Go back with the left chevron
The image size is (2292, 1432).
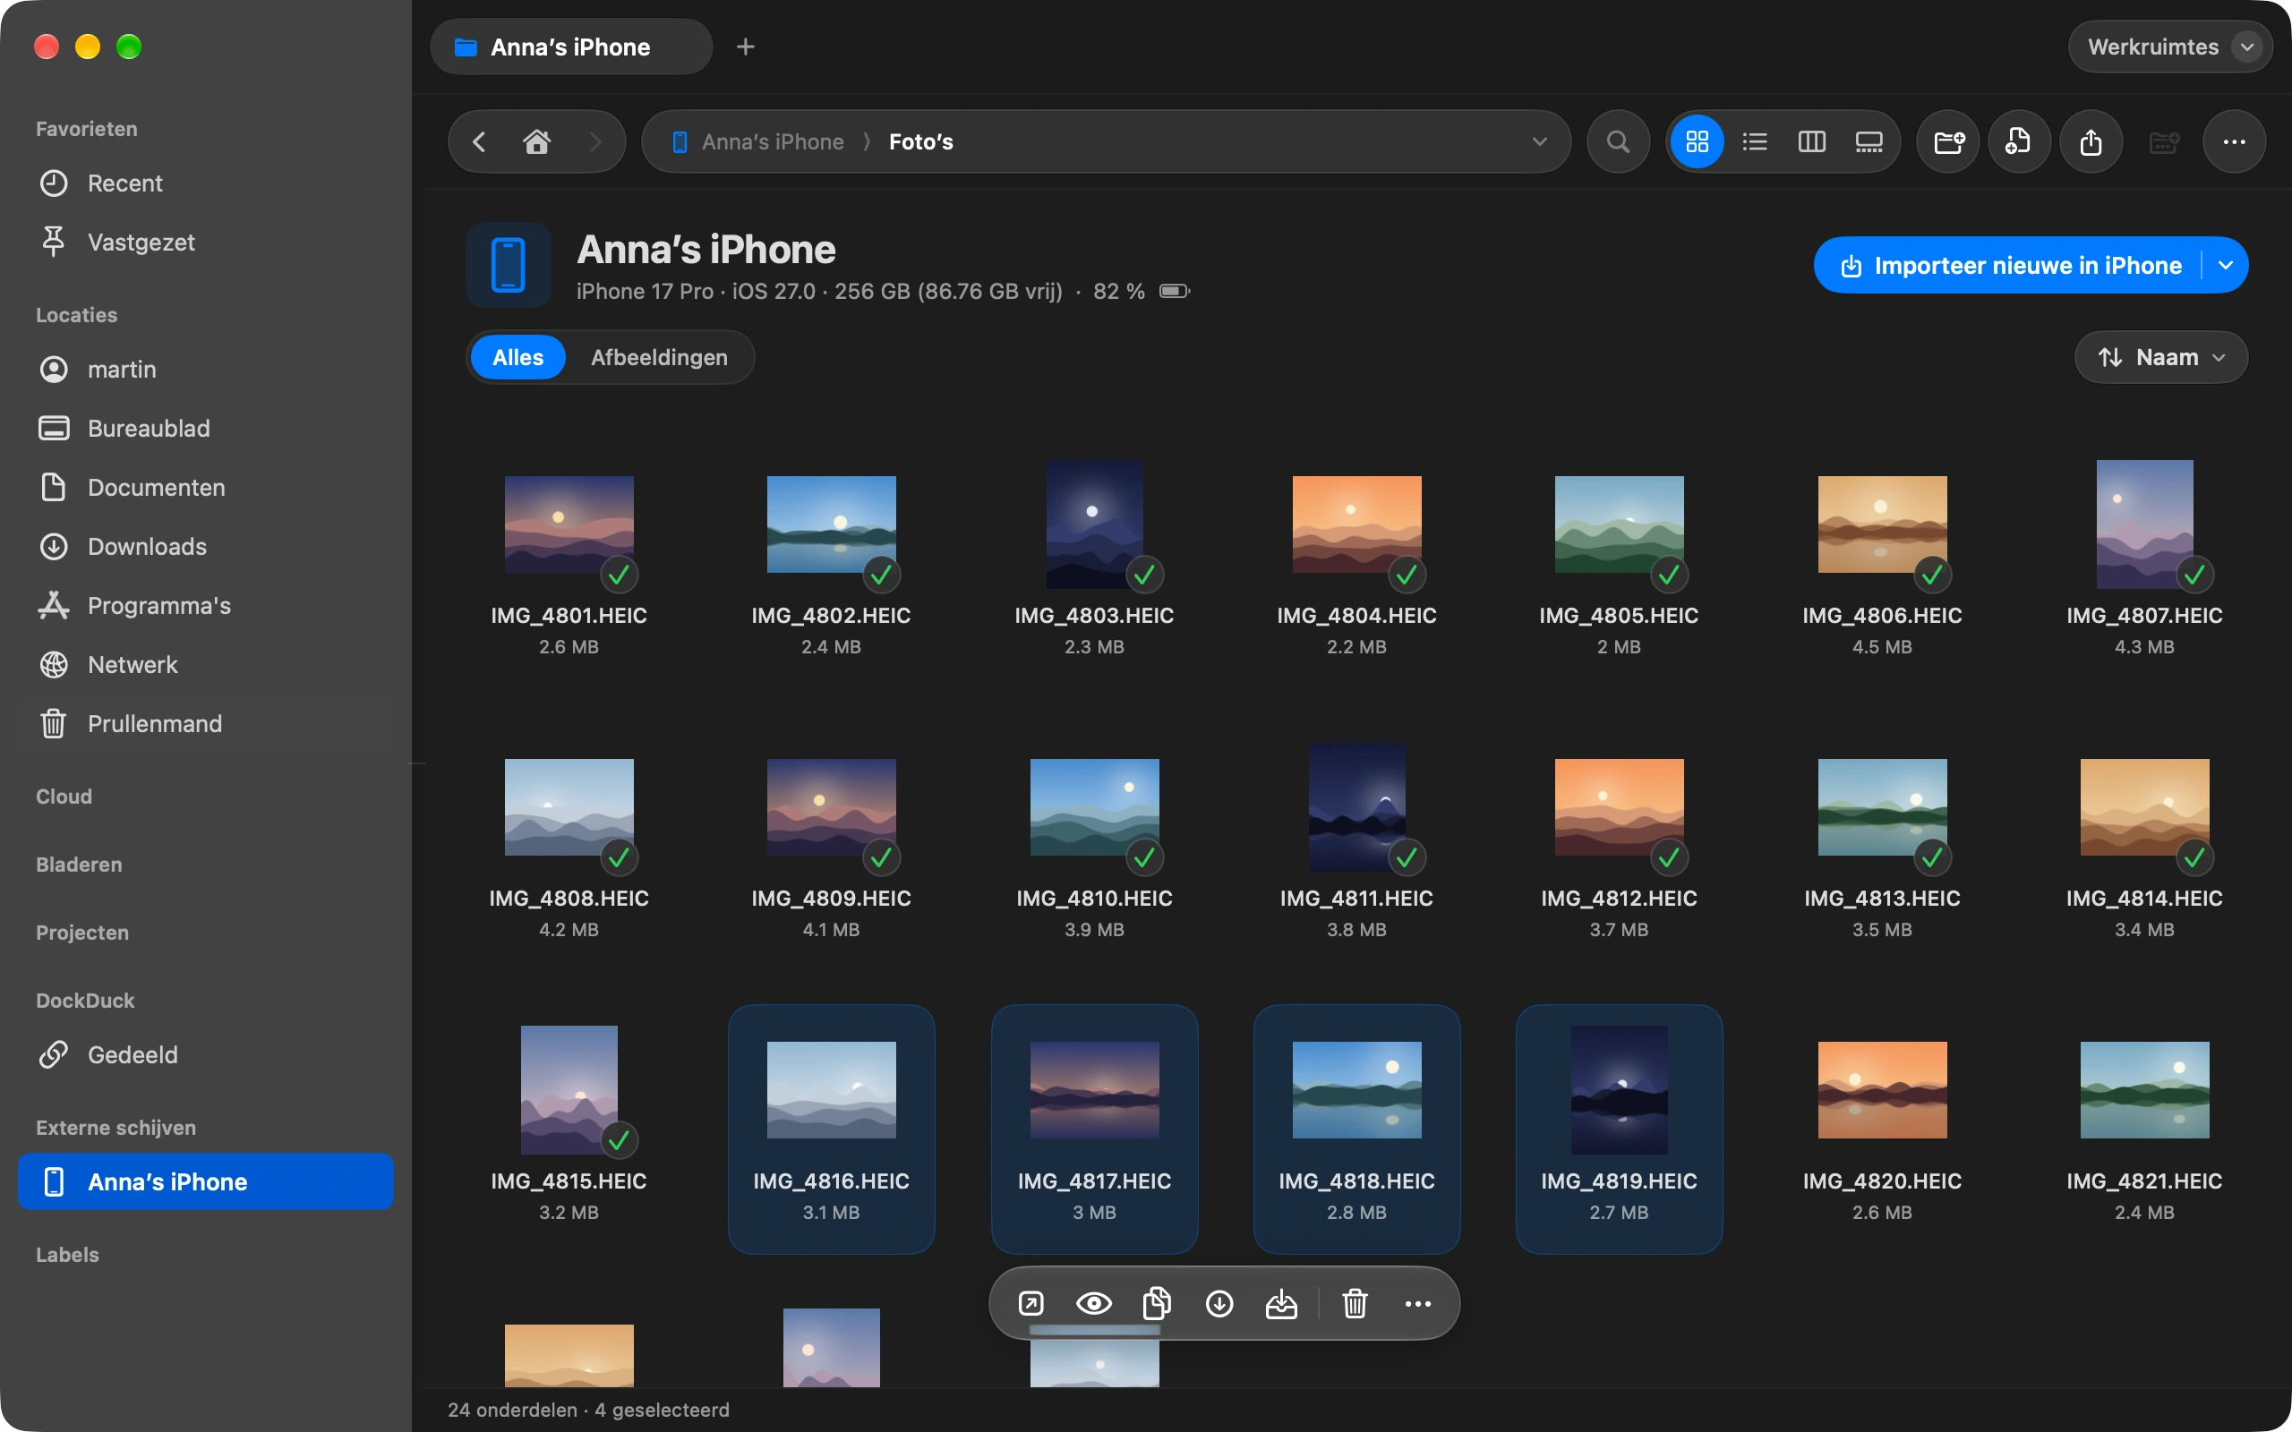(479, 142)
